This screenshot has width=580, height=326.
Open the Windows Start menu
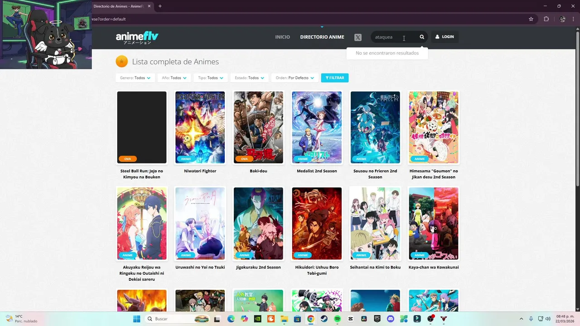point(137,319)
